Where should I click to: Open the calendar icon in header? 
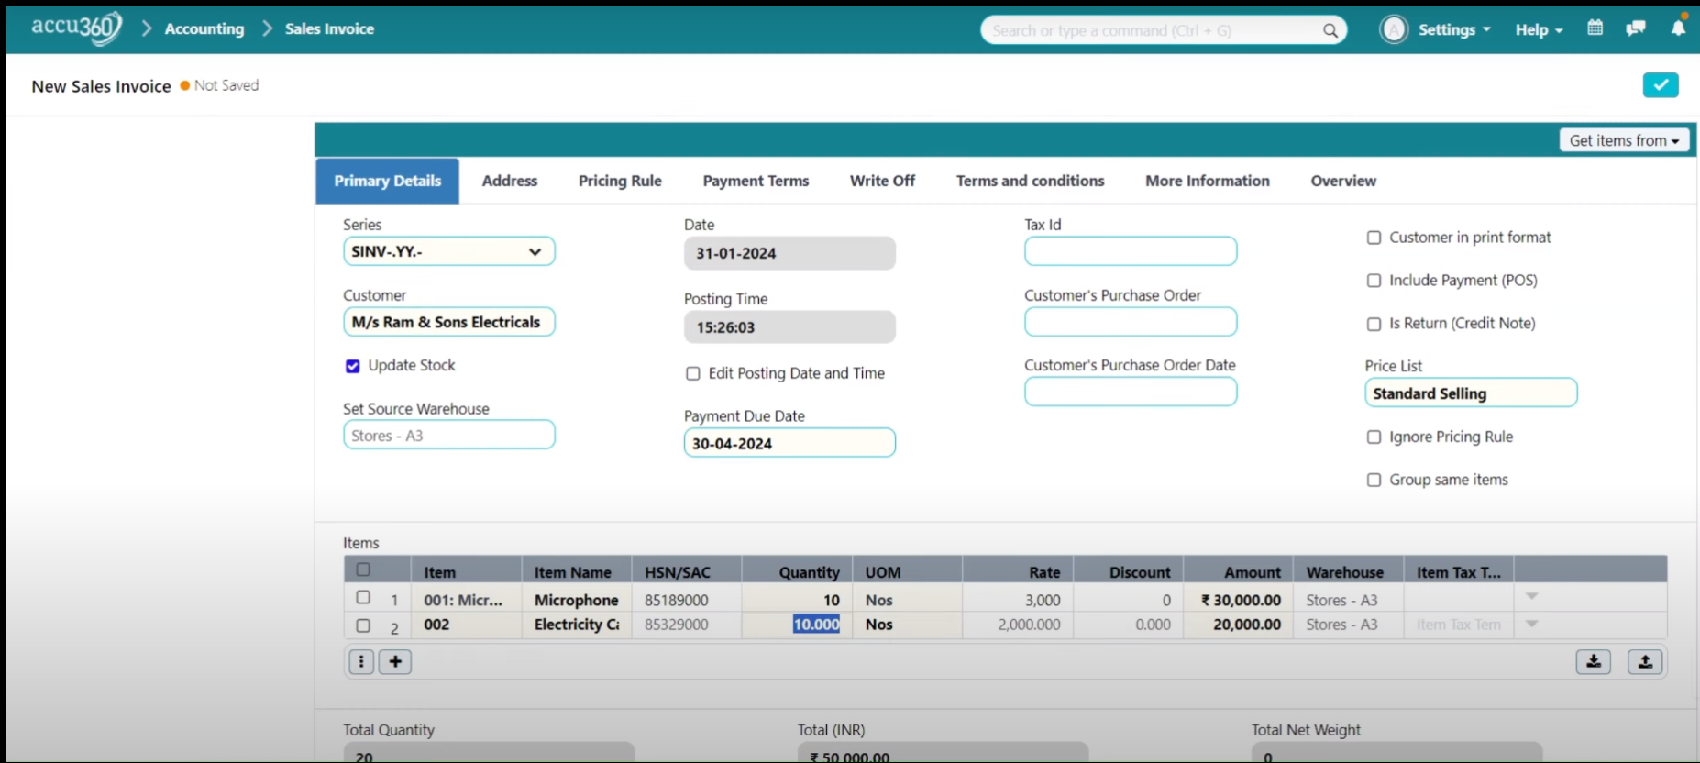click(1595, 28)
